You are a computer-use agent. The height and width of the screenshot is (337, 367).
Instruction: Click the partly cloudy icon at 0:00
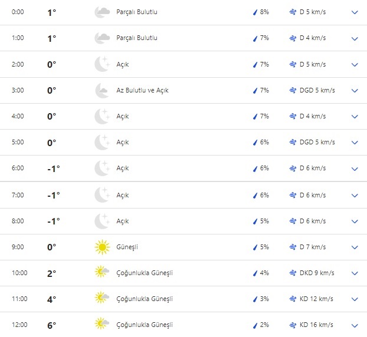coord(102,12)
